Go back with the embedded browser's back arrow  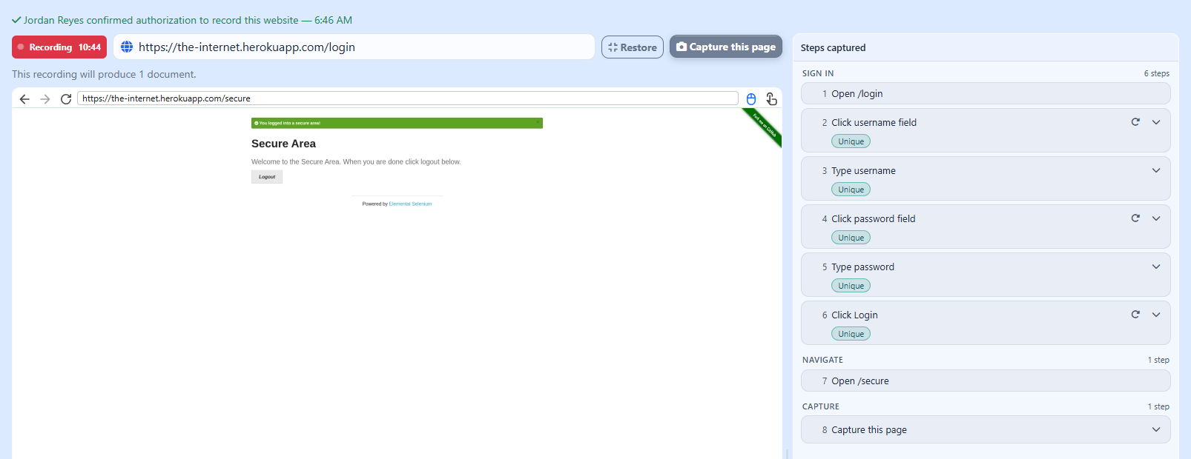point(24,99)
